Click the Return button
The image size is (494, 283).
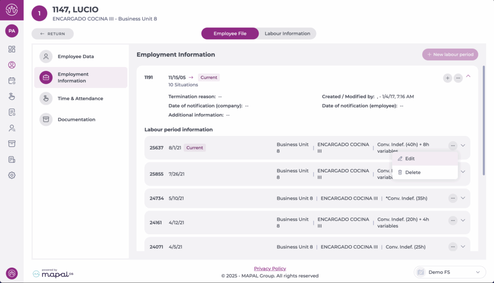53,34
